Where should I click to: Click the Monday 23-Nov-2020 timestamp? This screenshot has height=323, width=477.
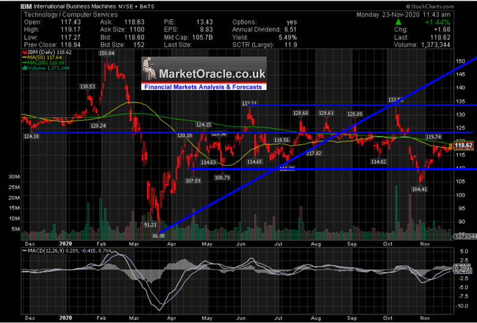[404, 14]
